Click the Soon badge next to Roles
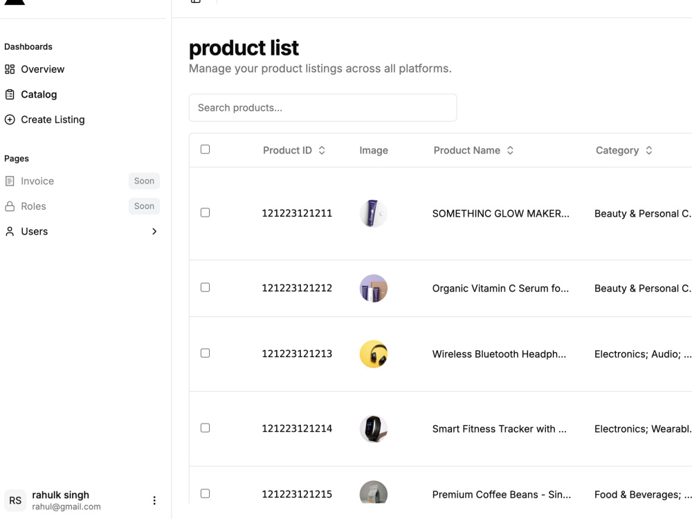Screen dimensions: 692x519 click(145, 206)
